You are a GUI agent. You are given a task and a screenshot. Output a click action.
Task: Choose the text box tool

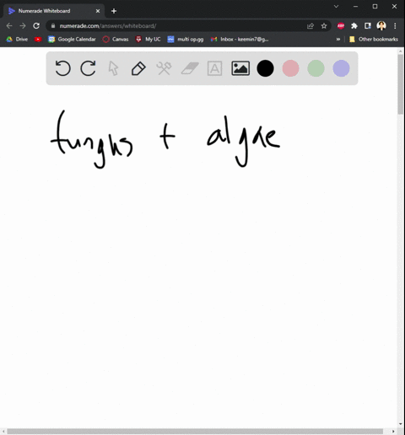click(214, 68)
